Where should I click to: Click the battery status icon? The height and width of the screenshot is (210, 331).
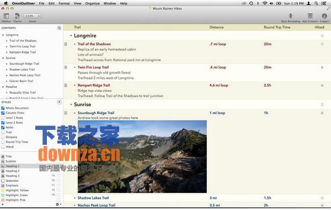tap(279, 3)
